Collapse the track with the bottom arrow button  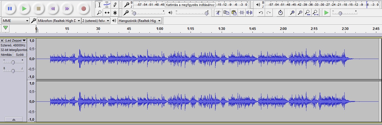tap(13, 120)
